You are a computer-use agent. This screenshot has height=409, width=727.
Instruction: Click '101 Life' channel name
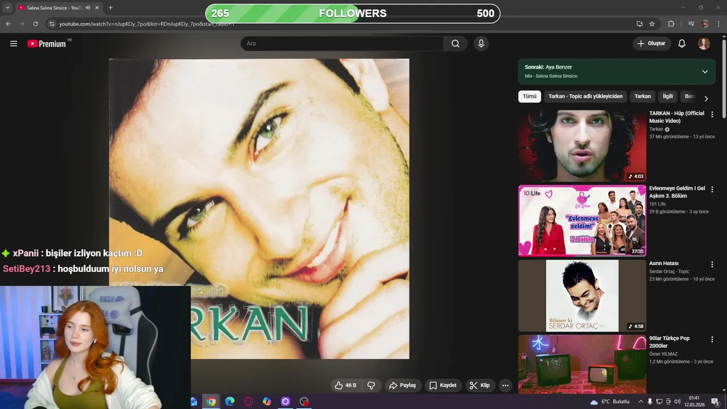(657, 204)
